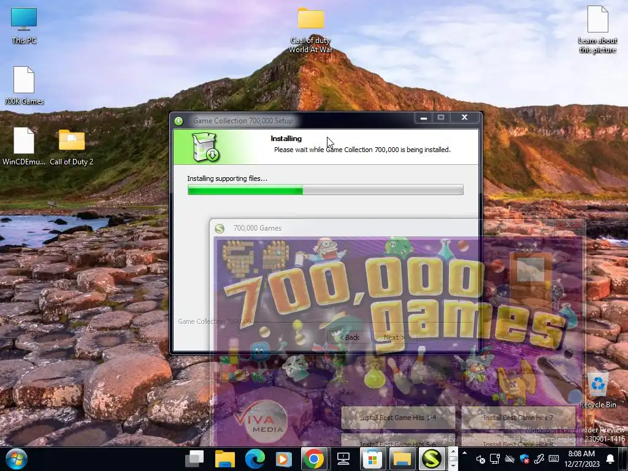Click the muted volume tray icon
Image resolution: width=628 pixels, height=471 pixels.
coord(480,459)
